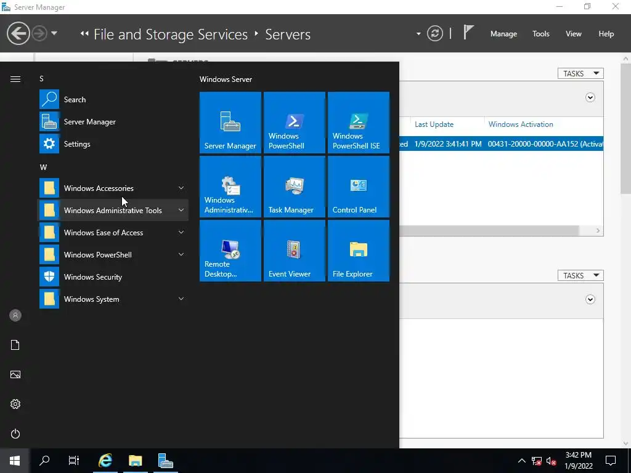The height and width of the screenshot is (473, 631).
Task: Open the Server Manager tile
Action: coord(230,123)
